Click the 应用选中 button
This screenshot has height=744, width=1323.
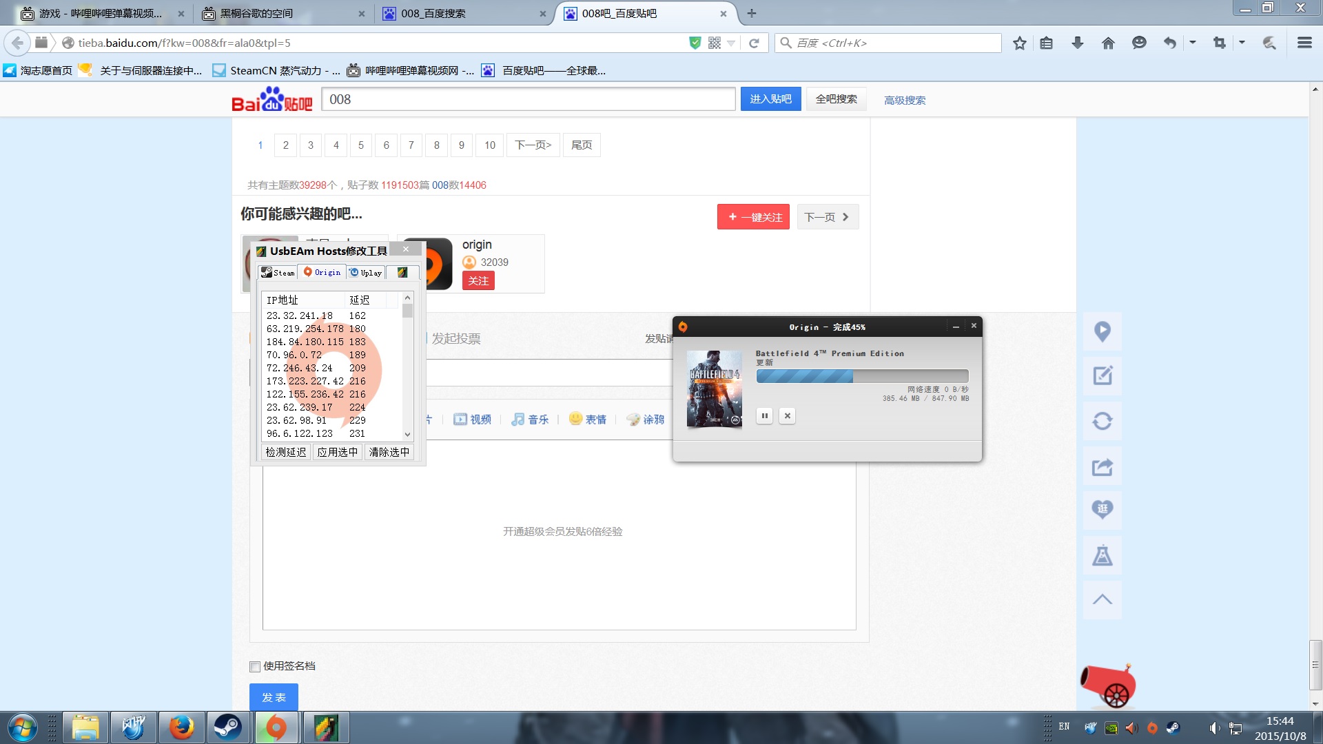(338, 452)
